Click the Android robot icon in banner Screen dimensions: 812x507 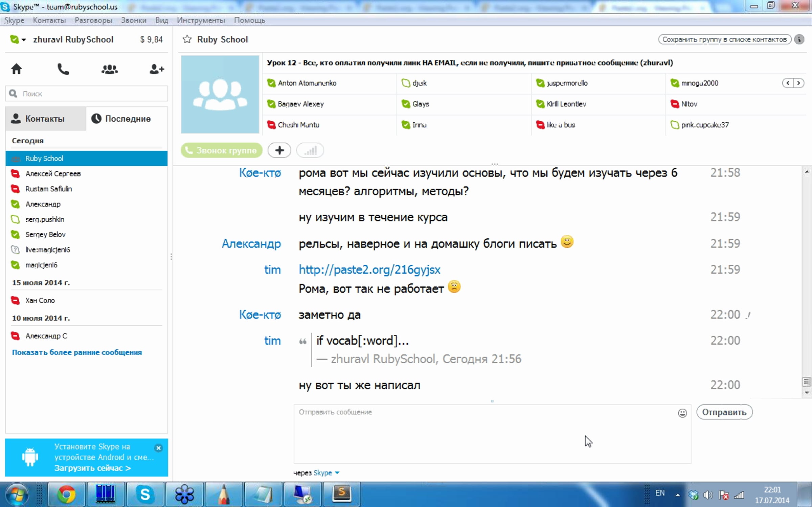[30, 457]
